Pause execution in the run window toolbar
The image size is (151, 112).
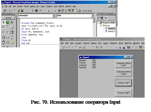point(120,48)
